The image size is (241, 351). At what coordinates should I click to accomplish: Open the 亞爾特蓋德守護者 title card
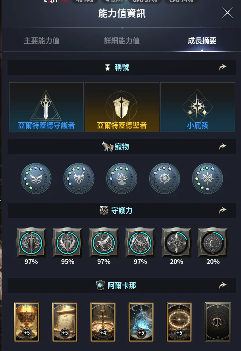pos(46,107)
